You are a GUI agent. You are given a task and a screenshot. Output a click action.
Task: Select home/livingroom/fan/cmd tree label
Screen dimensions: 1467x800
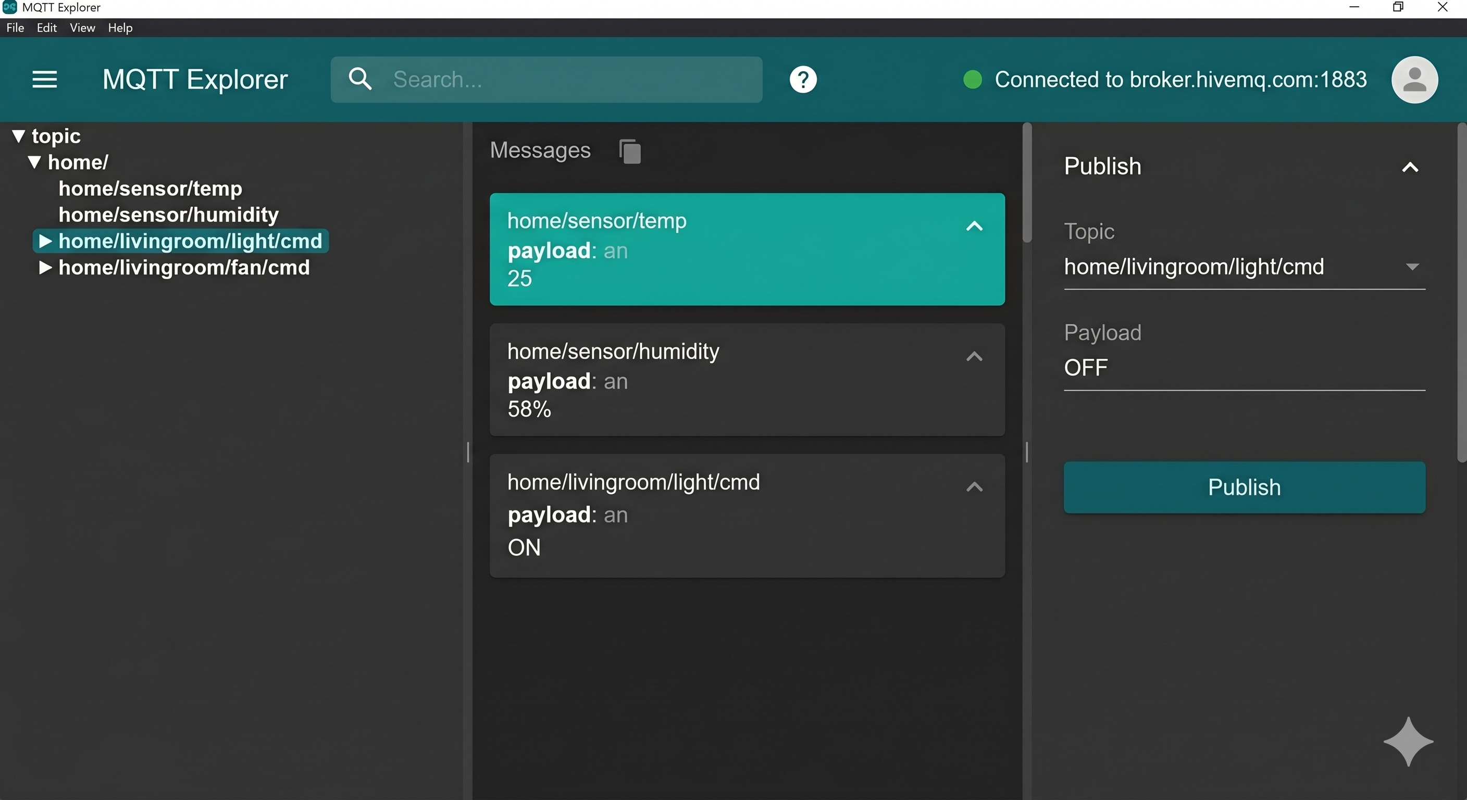coord(184,268)
